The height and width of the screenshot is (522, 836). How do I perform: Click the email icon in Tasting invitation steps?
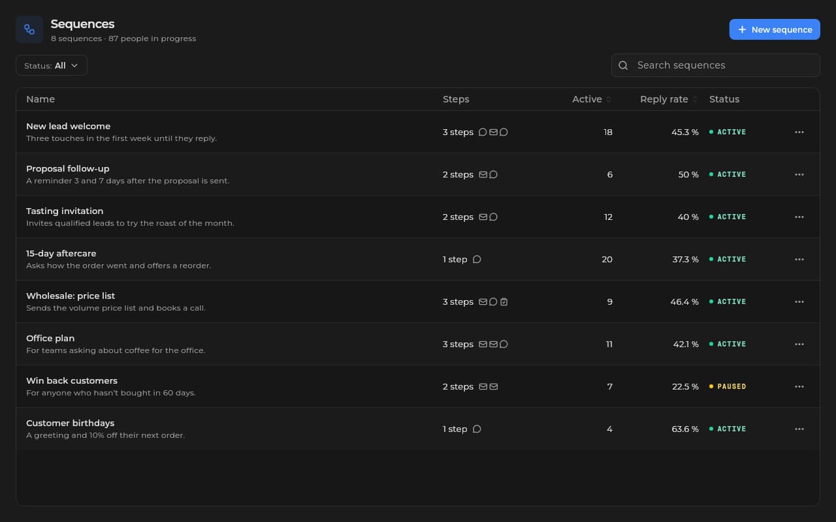click(x=483, y=217)
